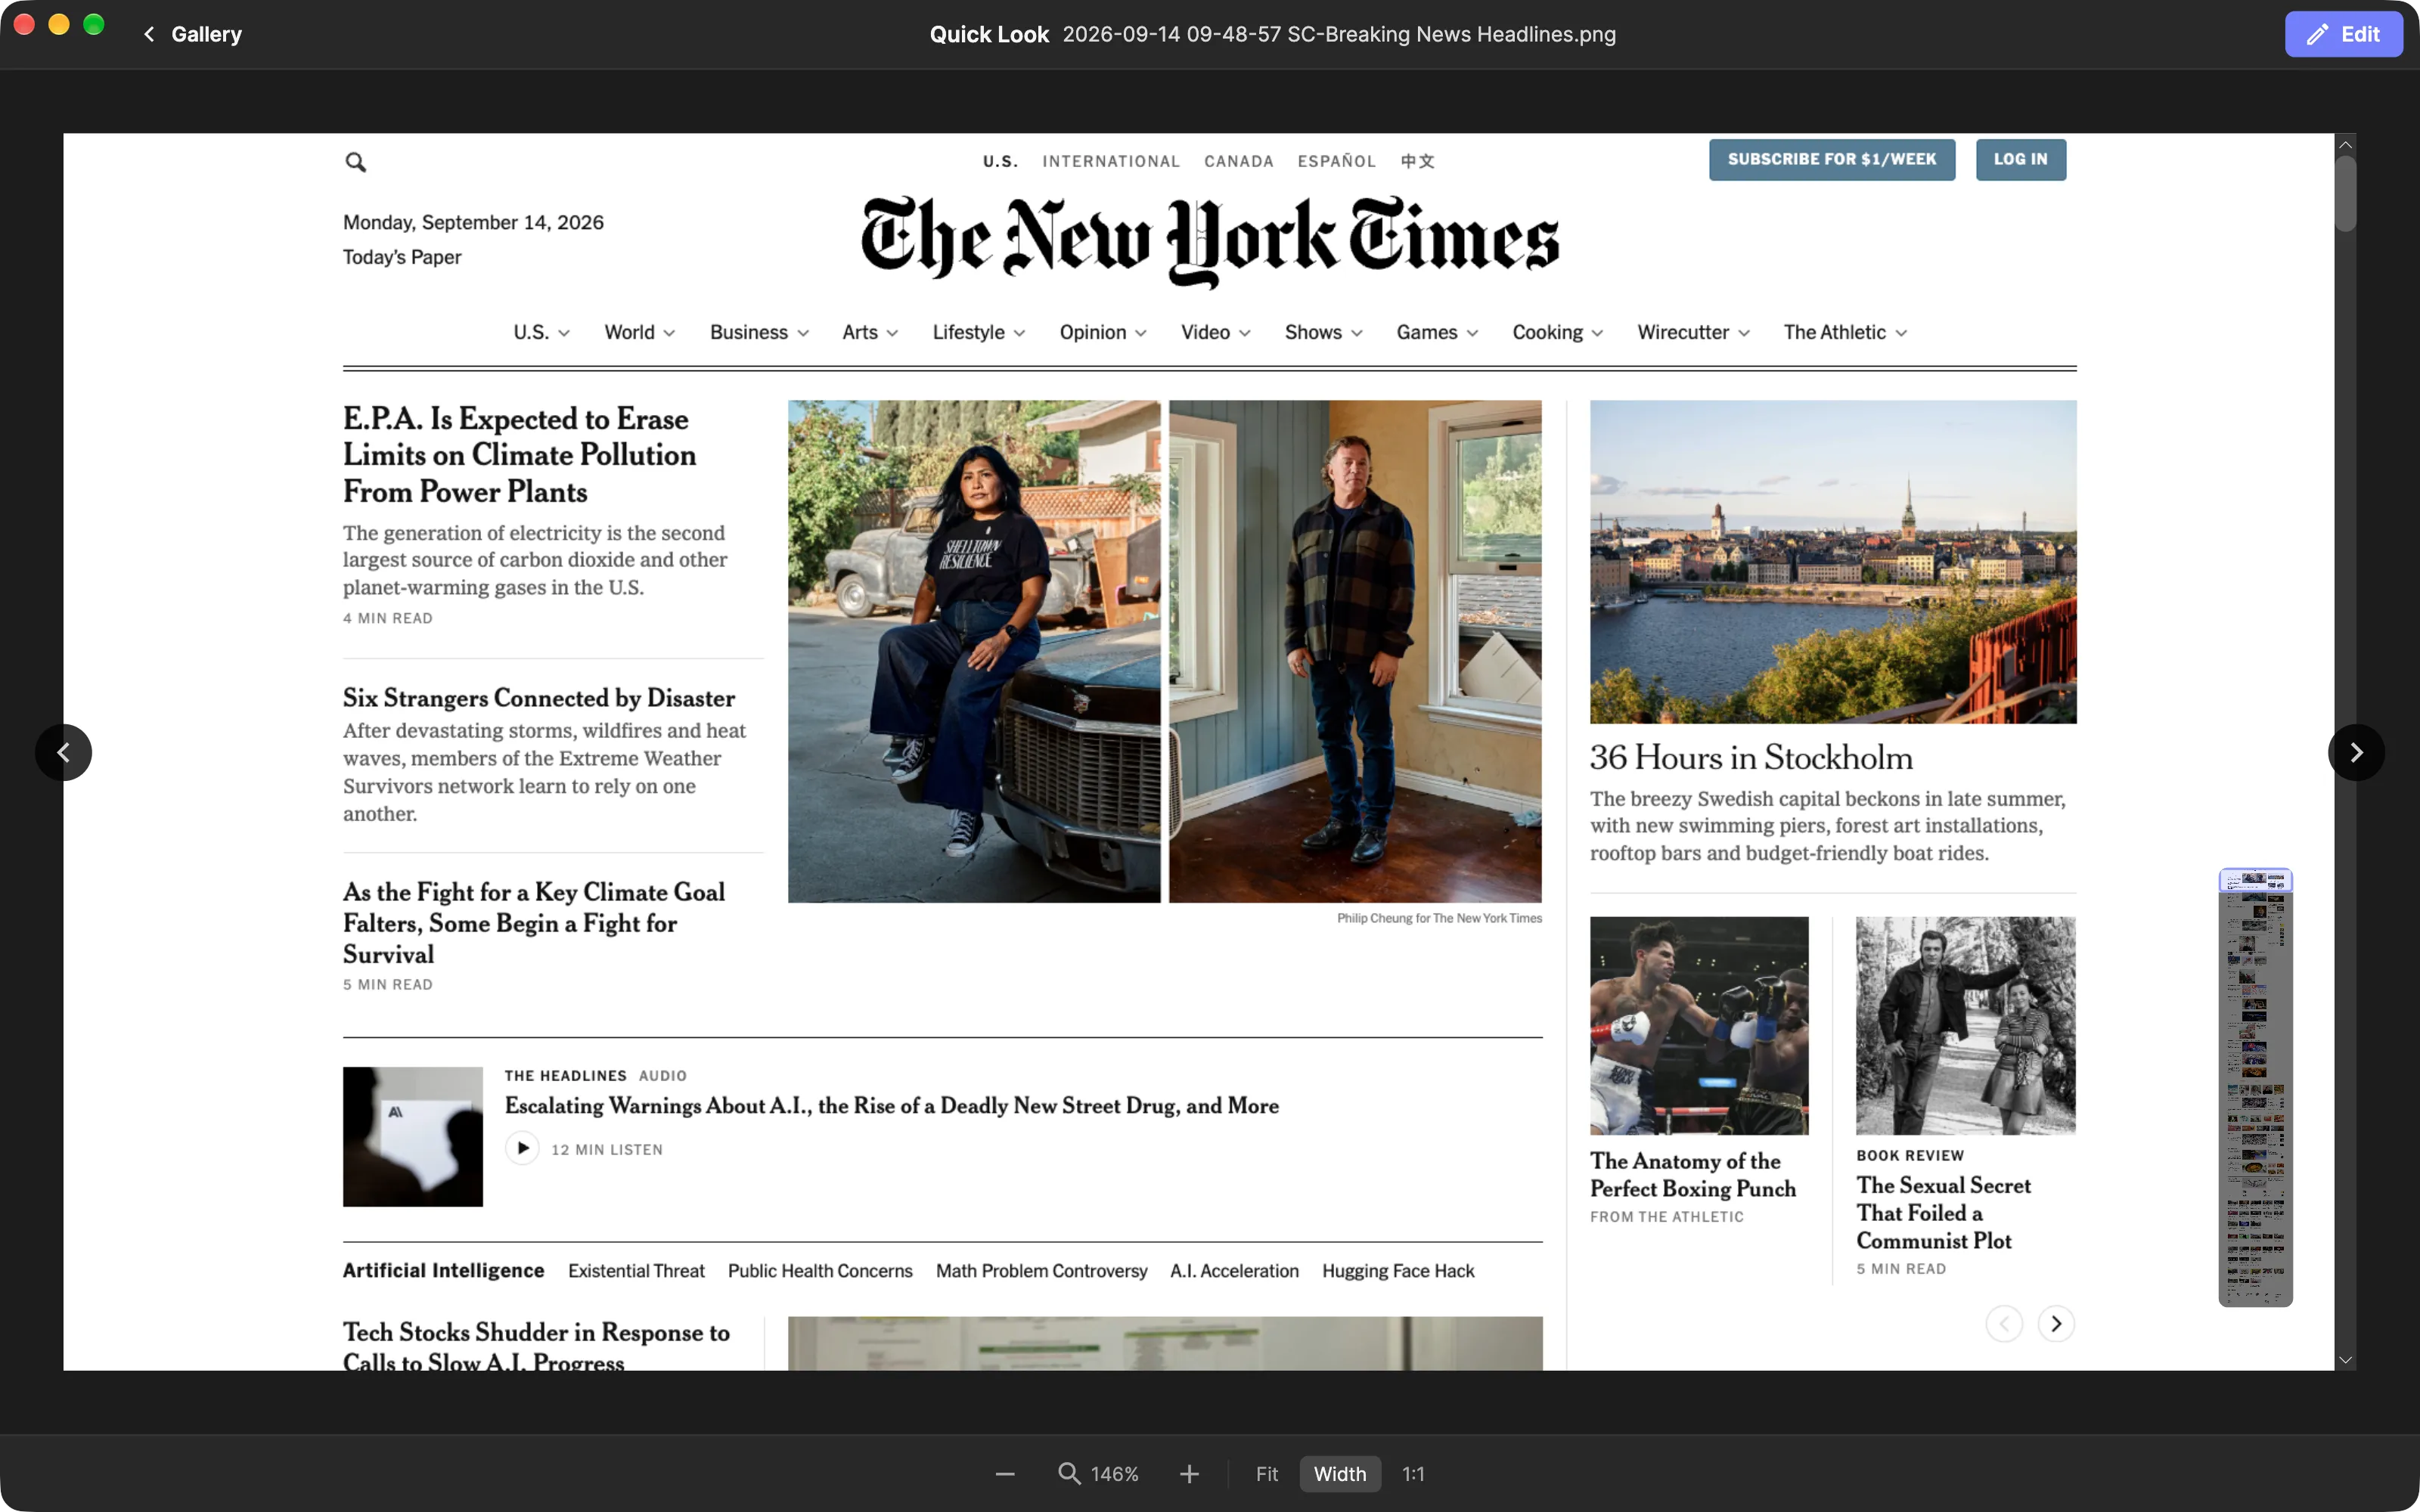Viewport: 2420px width, 1512px height.
Task: Click Subscribe for $1/week button
Action: click(1832, 160)
